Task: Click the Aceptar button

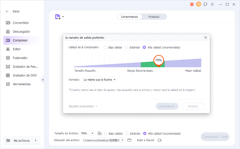Action: click(x=193, y=106)
